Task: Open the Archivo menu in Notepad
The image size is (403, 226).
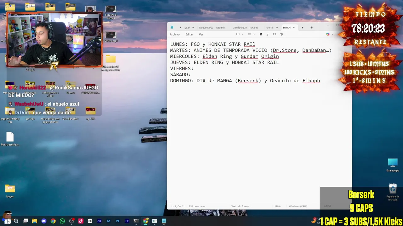Action: tap(174, 34)
